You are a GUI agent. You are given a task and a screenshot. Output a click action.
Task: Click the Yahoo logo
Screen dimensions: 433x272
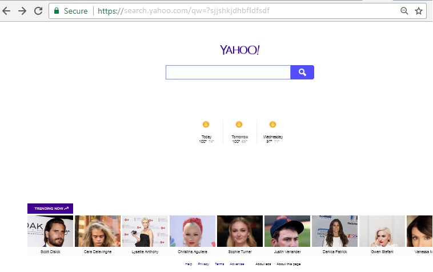tap(240, 50)
